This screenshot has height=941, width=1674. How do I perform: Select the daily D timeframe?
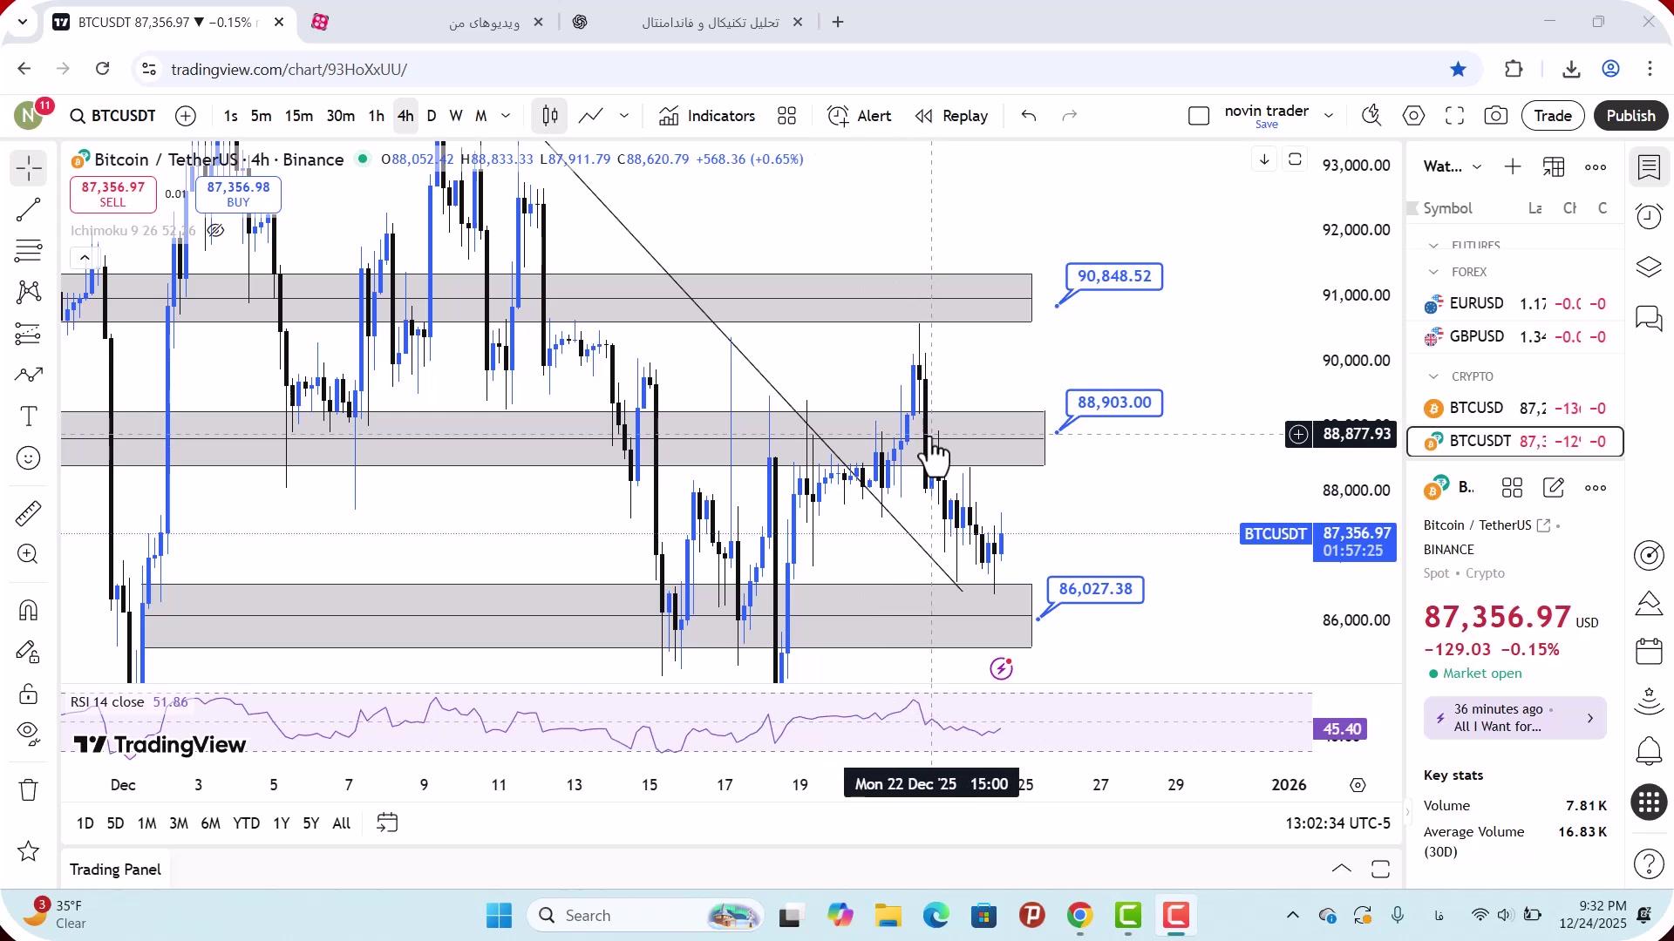(431, 116)
